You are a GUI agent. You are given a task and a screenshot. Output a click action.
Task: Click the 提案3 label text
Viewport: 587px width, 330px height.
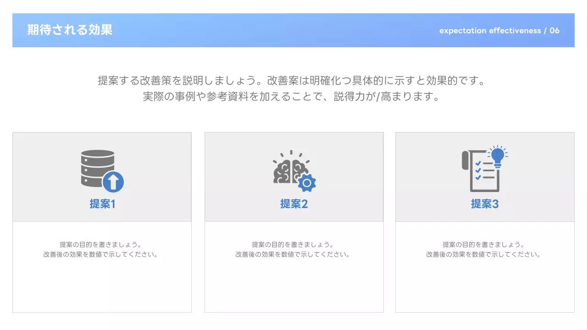pos(485,204)
